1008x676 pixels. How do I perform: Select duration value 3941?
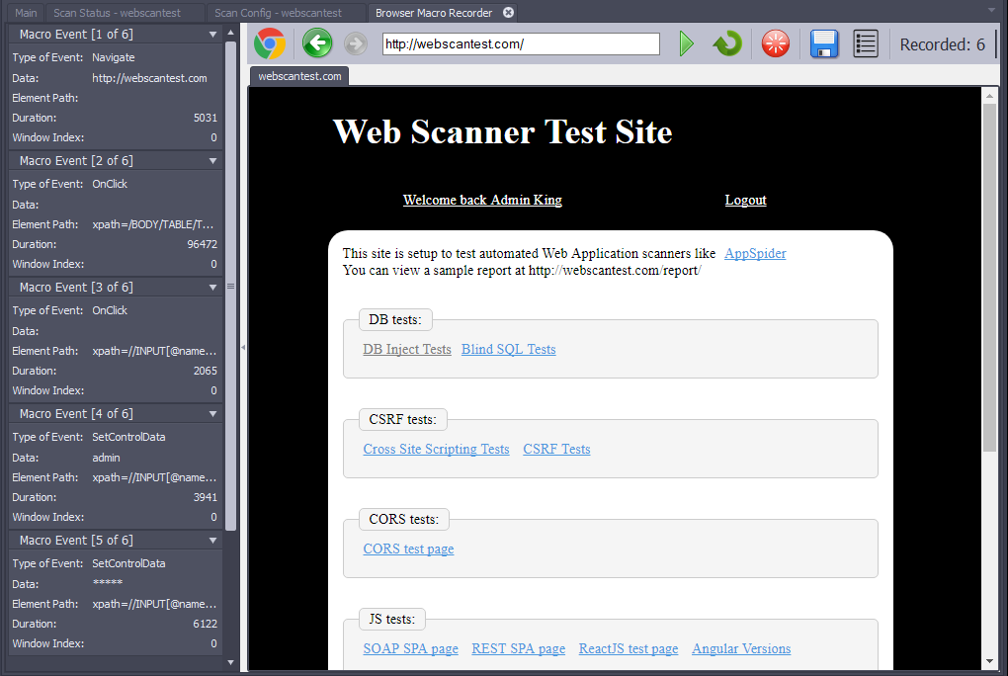206,497
